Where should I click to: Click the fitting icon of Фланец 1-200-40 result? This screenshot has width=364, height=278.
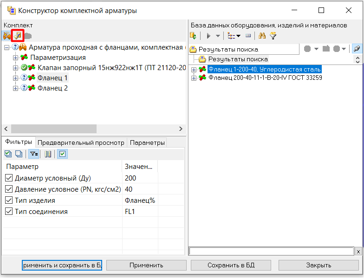pyautogui.click(x=202, y=69)
